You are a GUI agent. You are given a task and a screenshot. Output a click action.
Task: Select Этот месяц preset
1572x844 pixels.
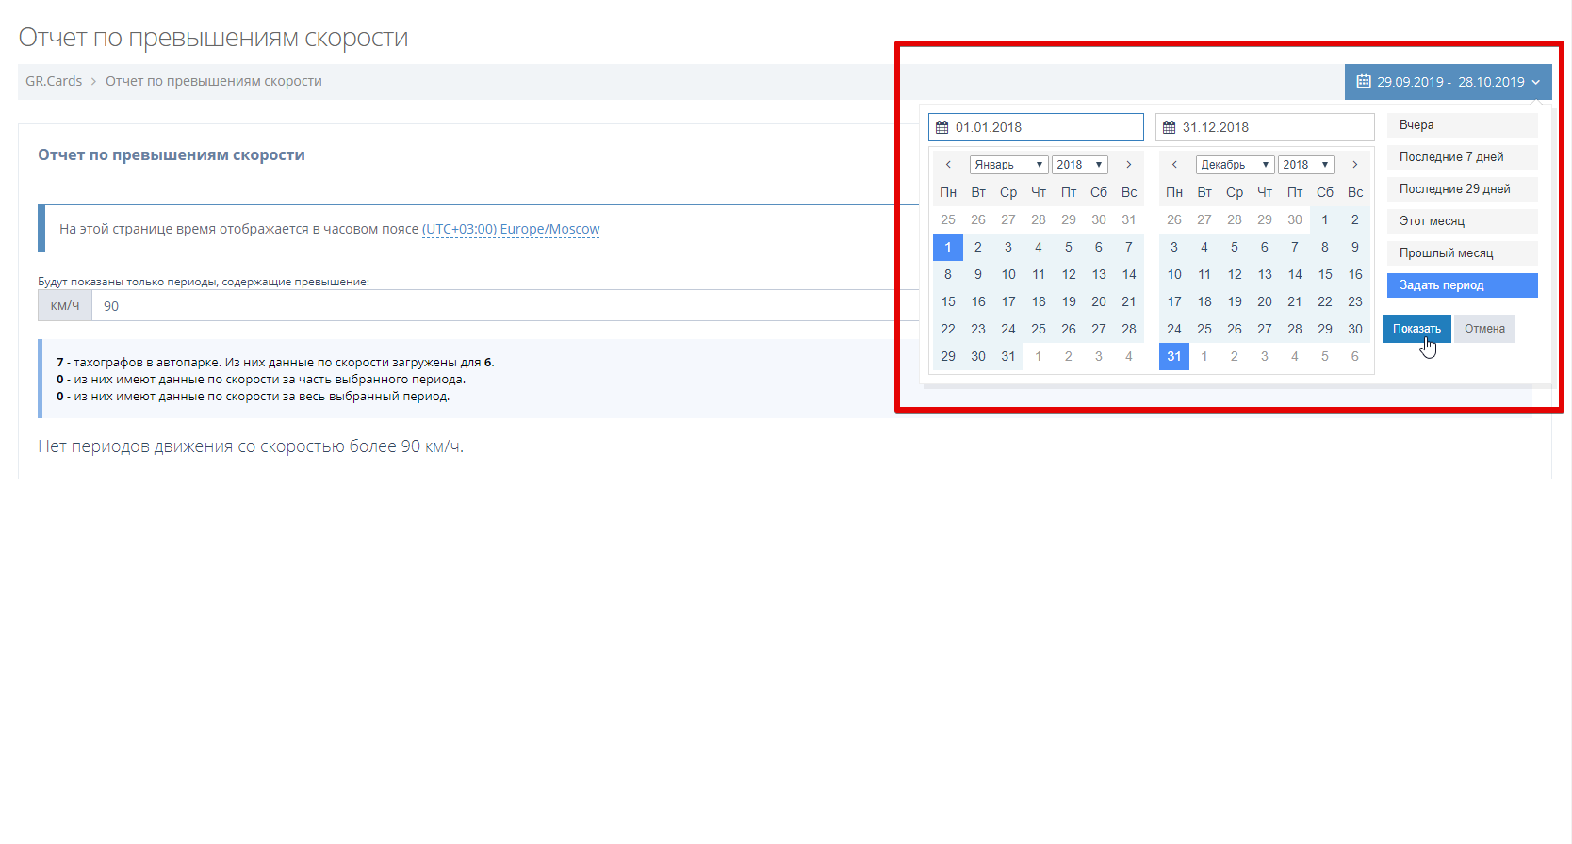click(1462, 221)
